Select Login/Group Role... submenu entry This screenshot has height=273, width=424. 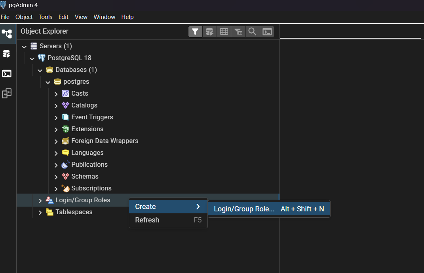(x=269, y=209)
